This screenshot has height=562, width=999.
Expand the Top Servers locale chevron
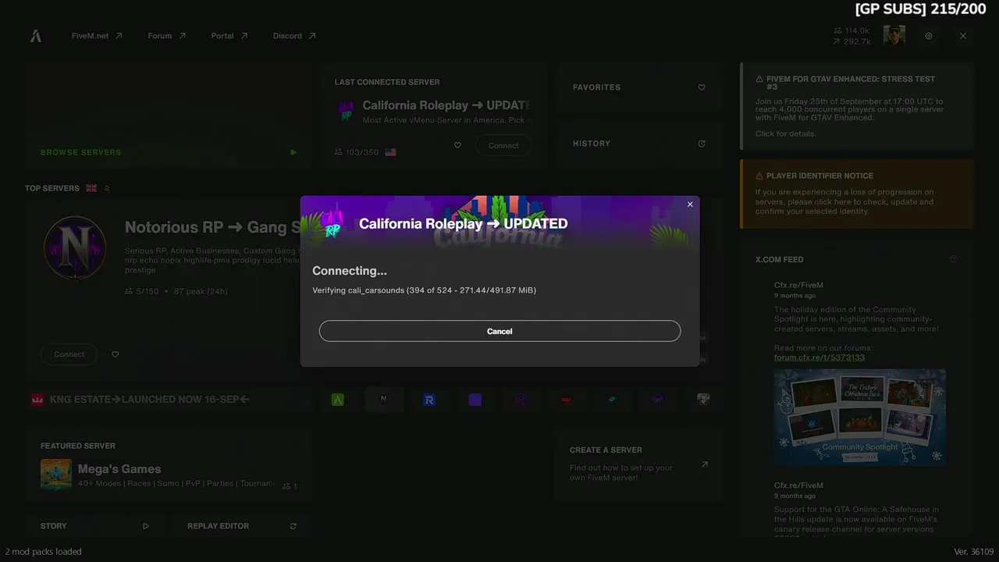[x=107, y=188]
